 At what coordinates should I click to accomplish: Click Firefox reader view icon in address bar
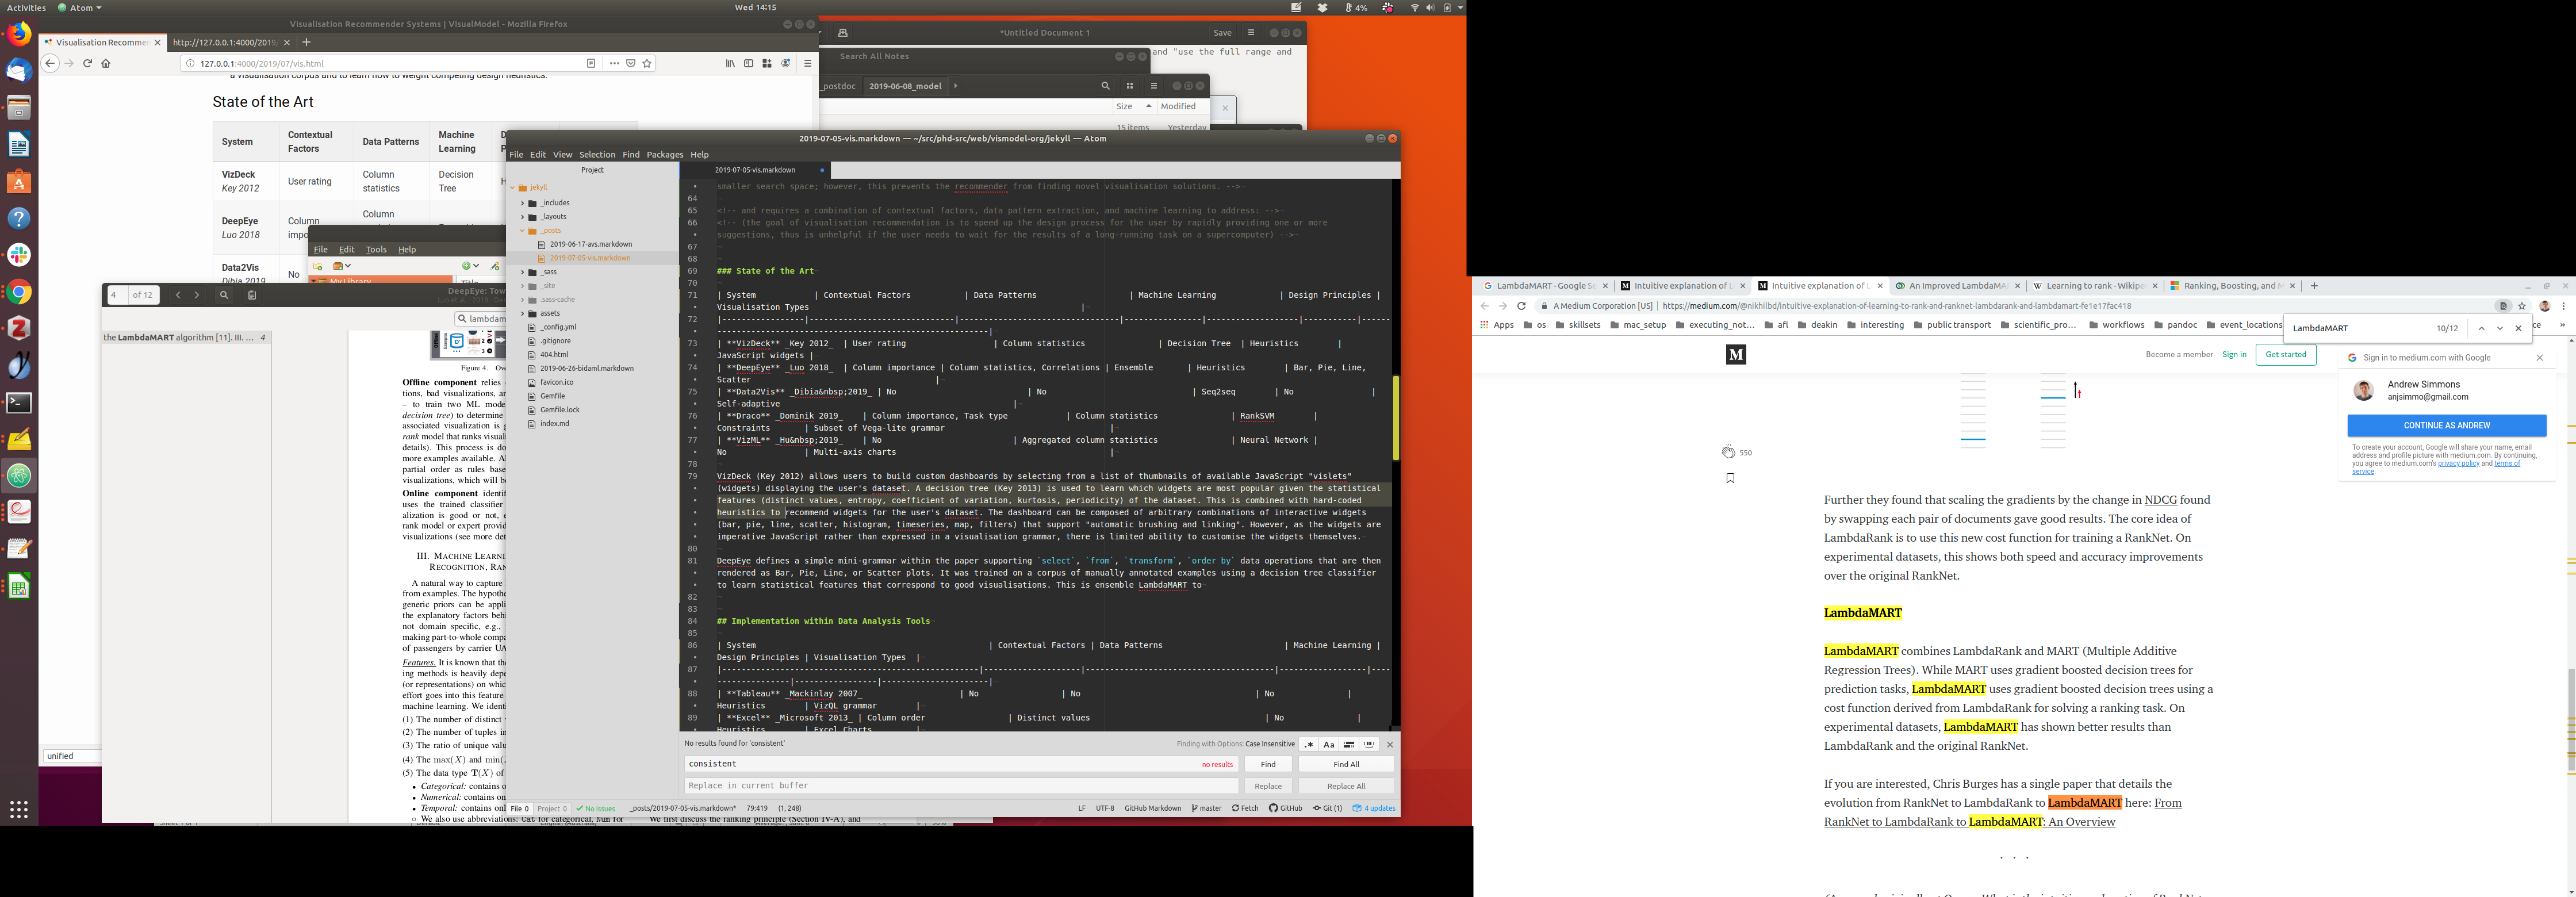[591, 63]
